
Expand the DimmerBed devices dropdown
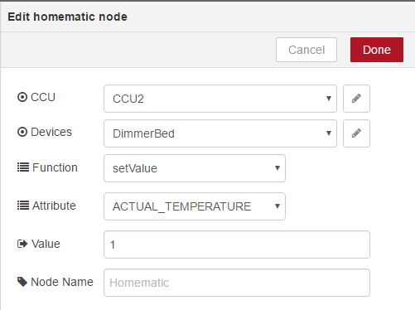pos(220,133)
